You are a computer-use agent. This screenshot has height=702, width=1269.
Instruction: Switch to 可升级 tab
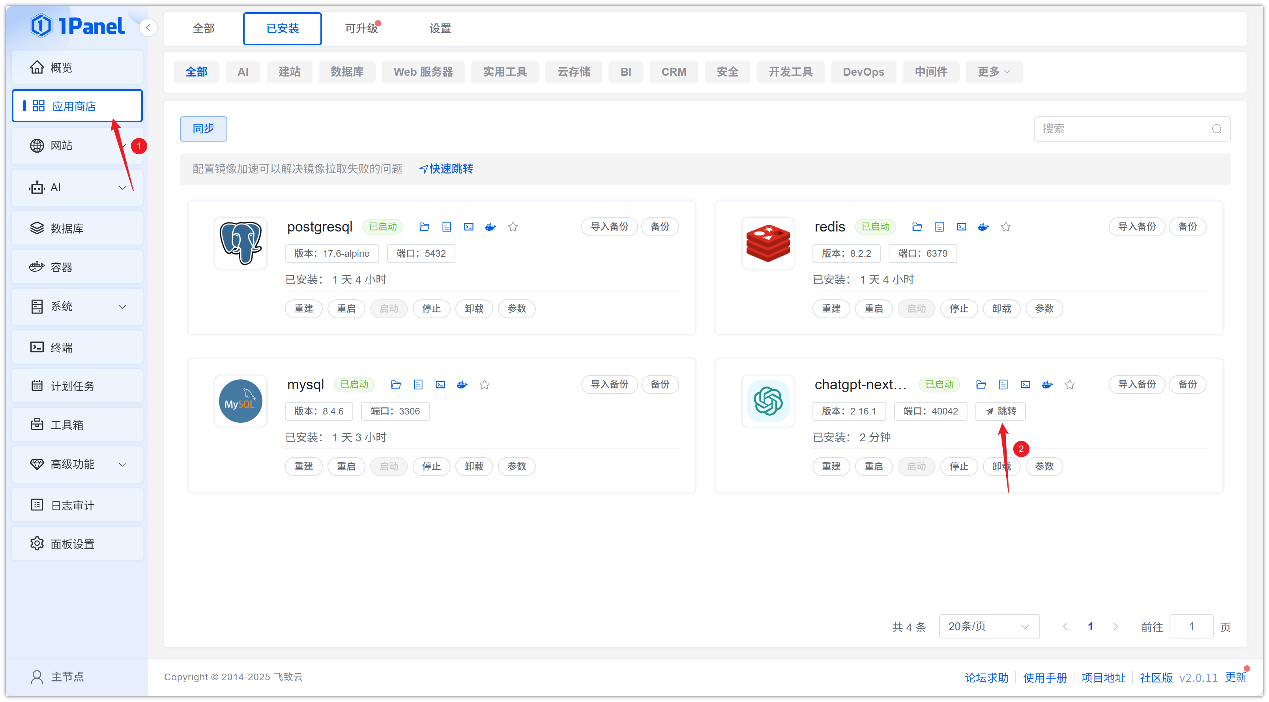click(x=361, y=28)
